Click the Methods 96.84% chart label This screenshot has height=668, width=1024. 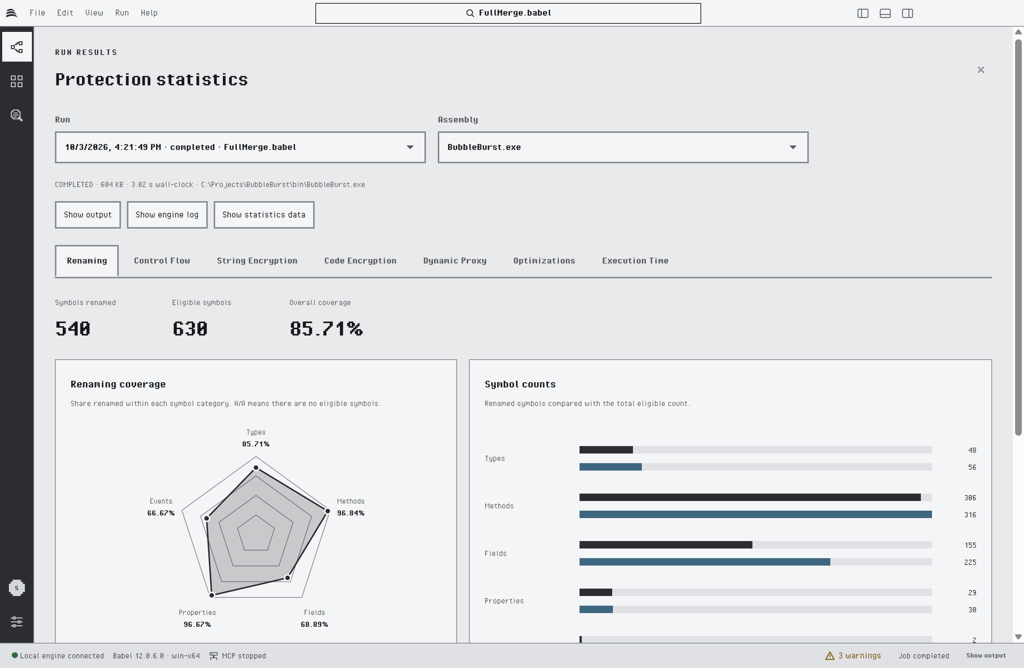click(x=351, y=507)
